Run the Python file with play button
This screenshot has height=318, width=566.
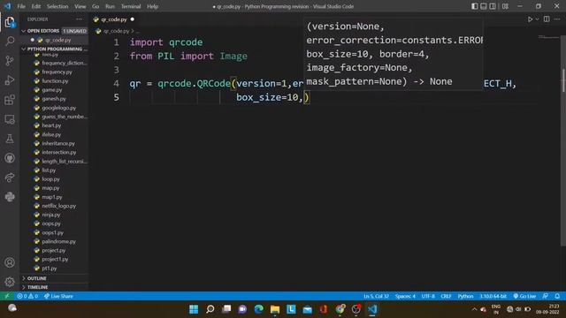tap(530, 19)
